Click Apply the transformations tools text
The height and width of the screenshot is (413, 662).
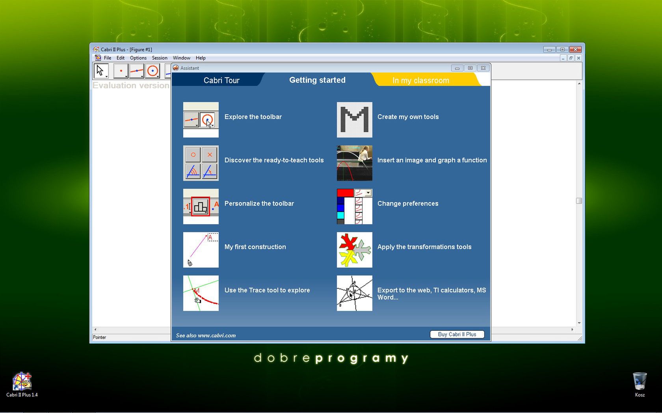click(424, 247)
